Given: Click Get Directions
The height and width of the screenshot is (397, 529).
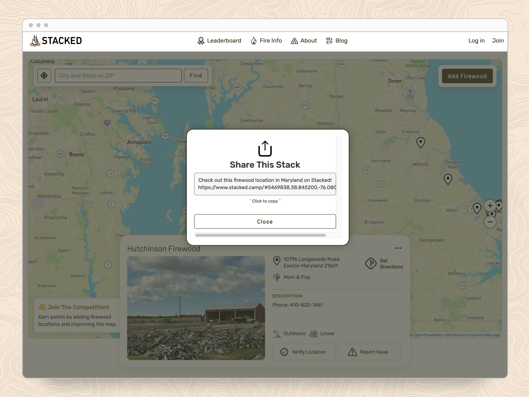Looking at the screenshot, I should (x=384, y=264).
